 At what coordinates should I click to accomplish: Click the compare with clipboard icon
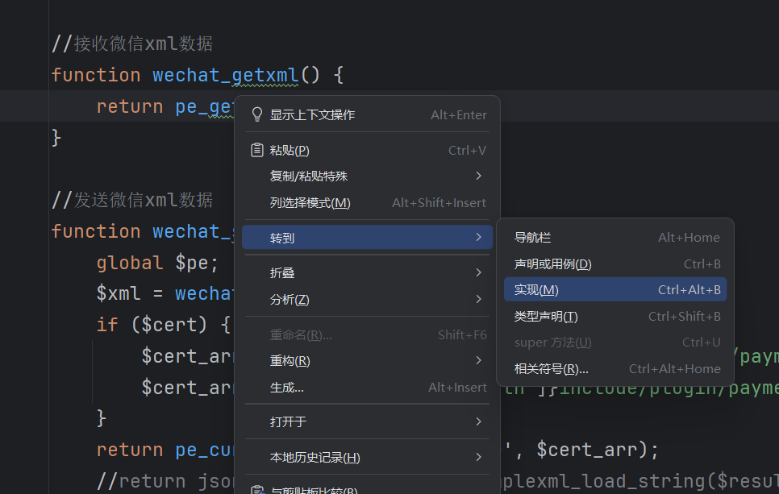pos(257,489)
